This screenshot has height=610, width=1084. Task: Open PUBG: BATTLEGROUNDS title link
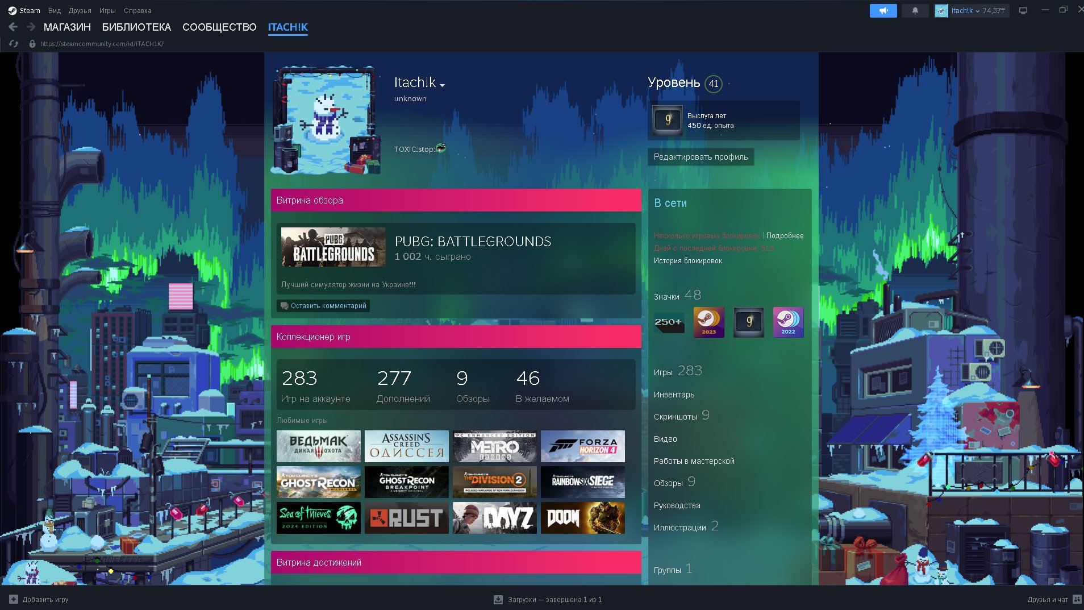[473, 241]
